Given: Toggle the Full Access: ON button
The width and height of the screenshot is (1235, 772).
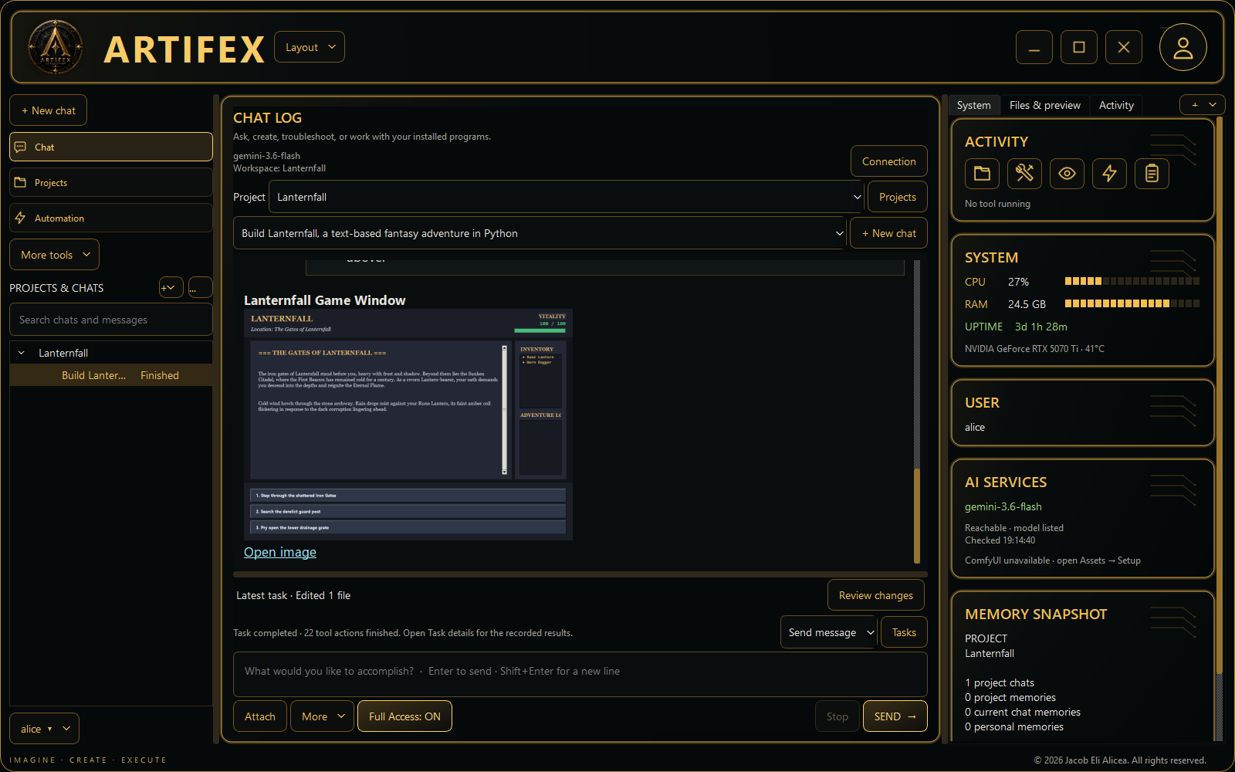Looking at the screenshot, I should [x=404, y=716].
